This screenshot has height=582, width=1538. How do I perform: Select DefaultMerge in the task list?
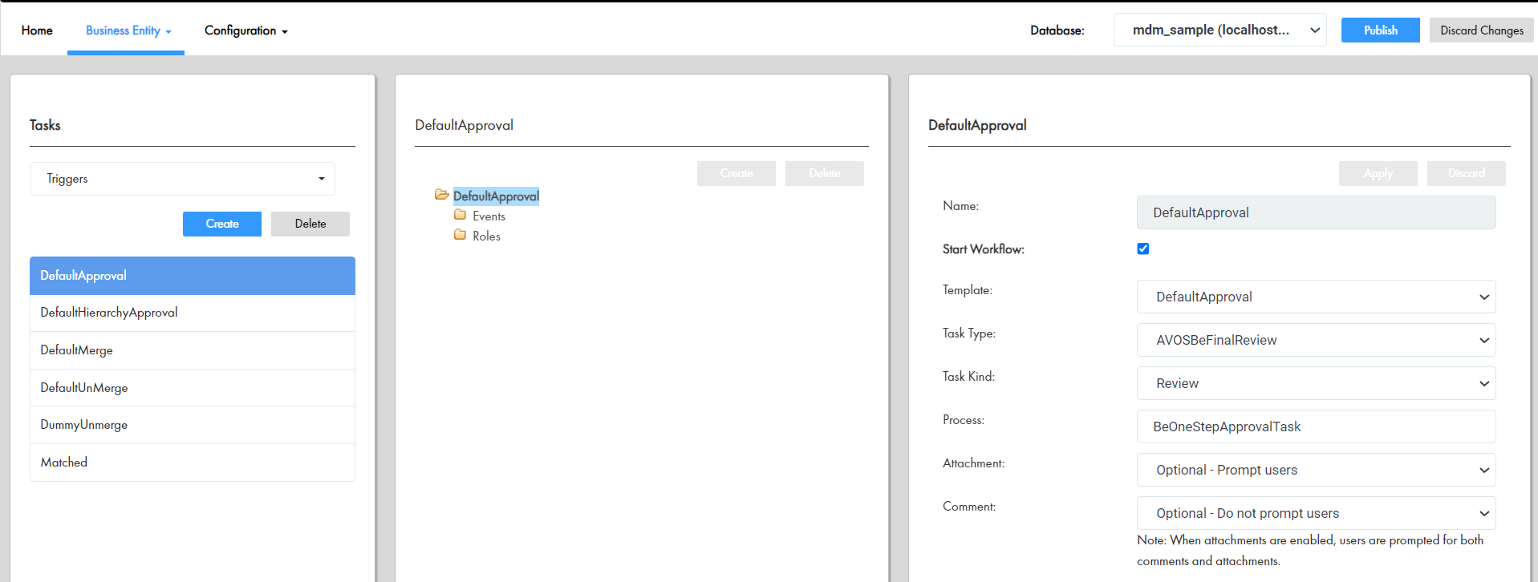click(x=193, y=350)
